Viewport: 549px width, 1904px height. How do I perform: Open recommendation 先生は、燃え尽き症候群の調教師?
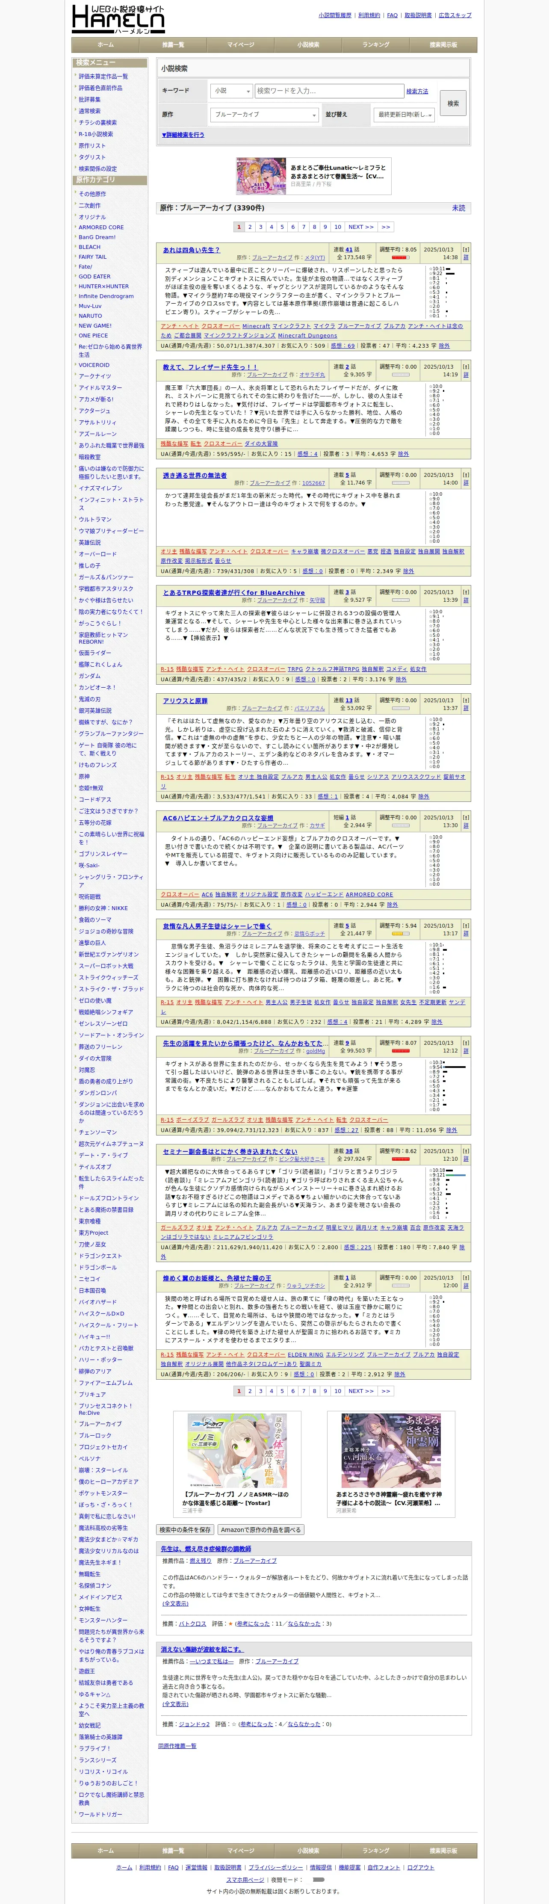click(x=206, y=1549)
